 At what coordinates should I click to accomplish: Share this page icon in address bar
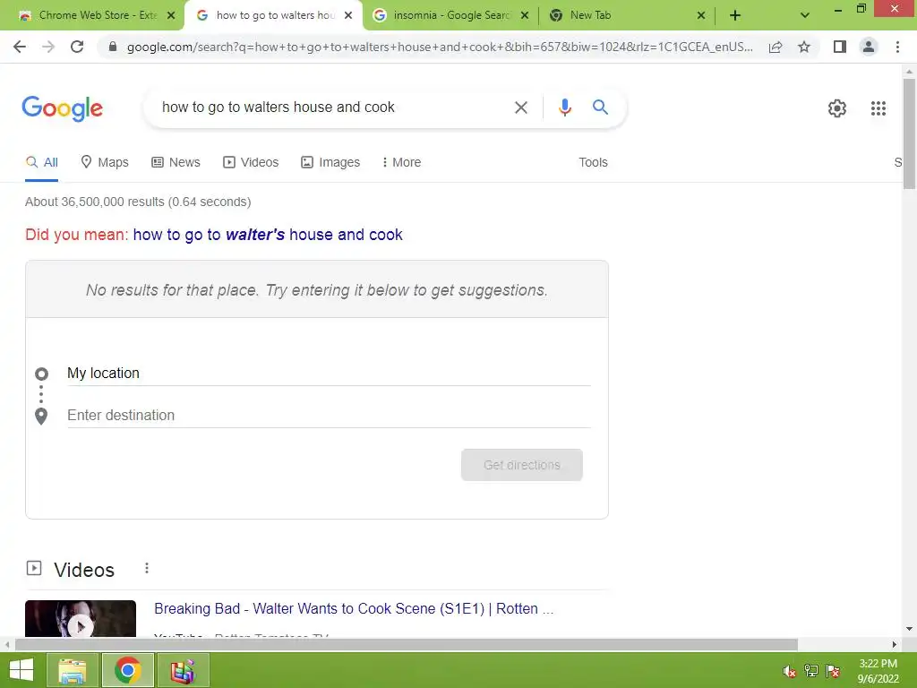[x=776, y=47]
